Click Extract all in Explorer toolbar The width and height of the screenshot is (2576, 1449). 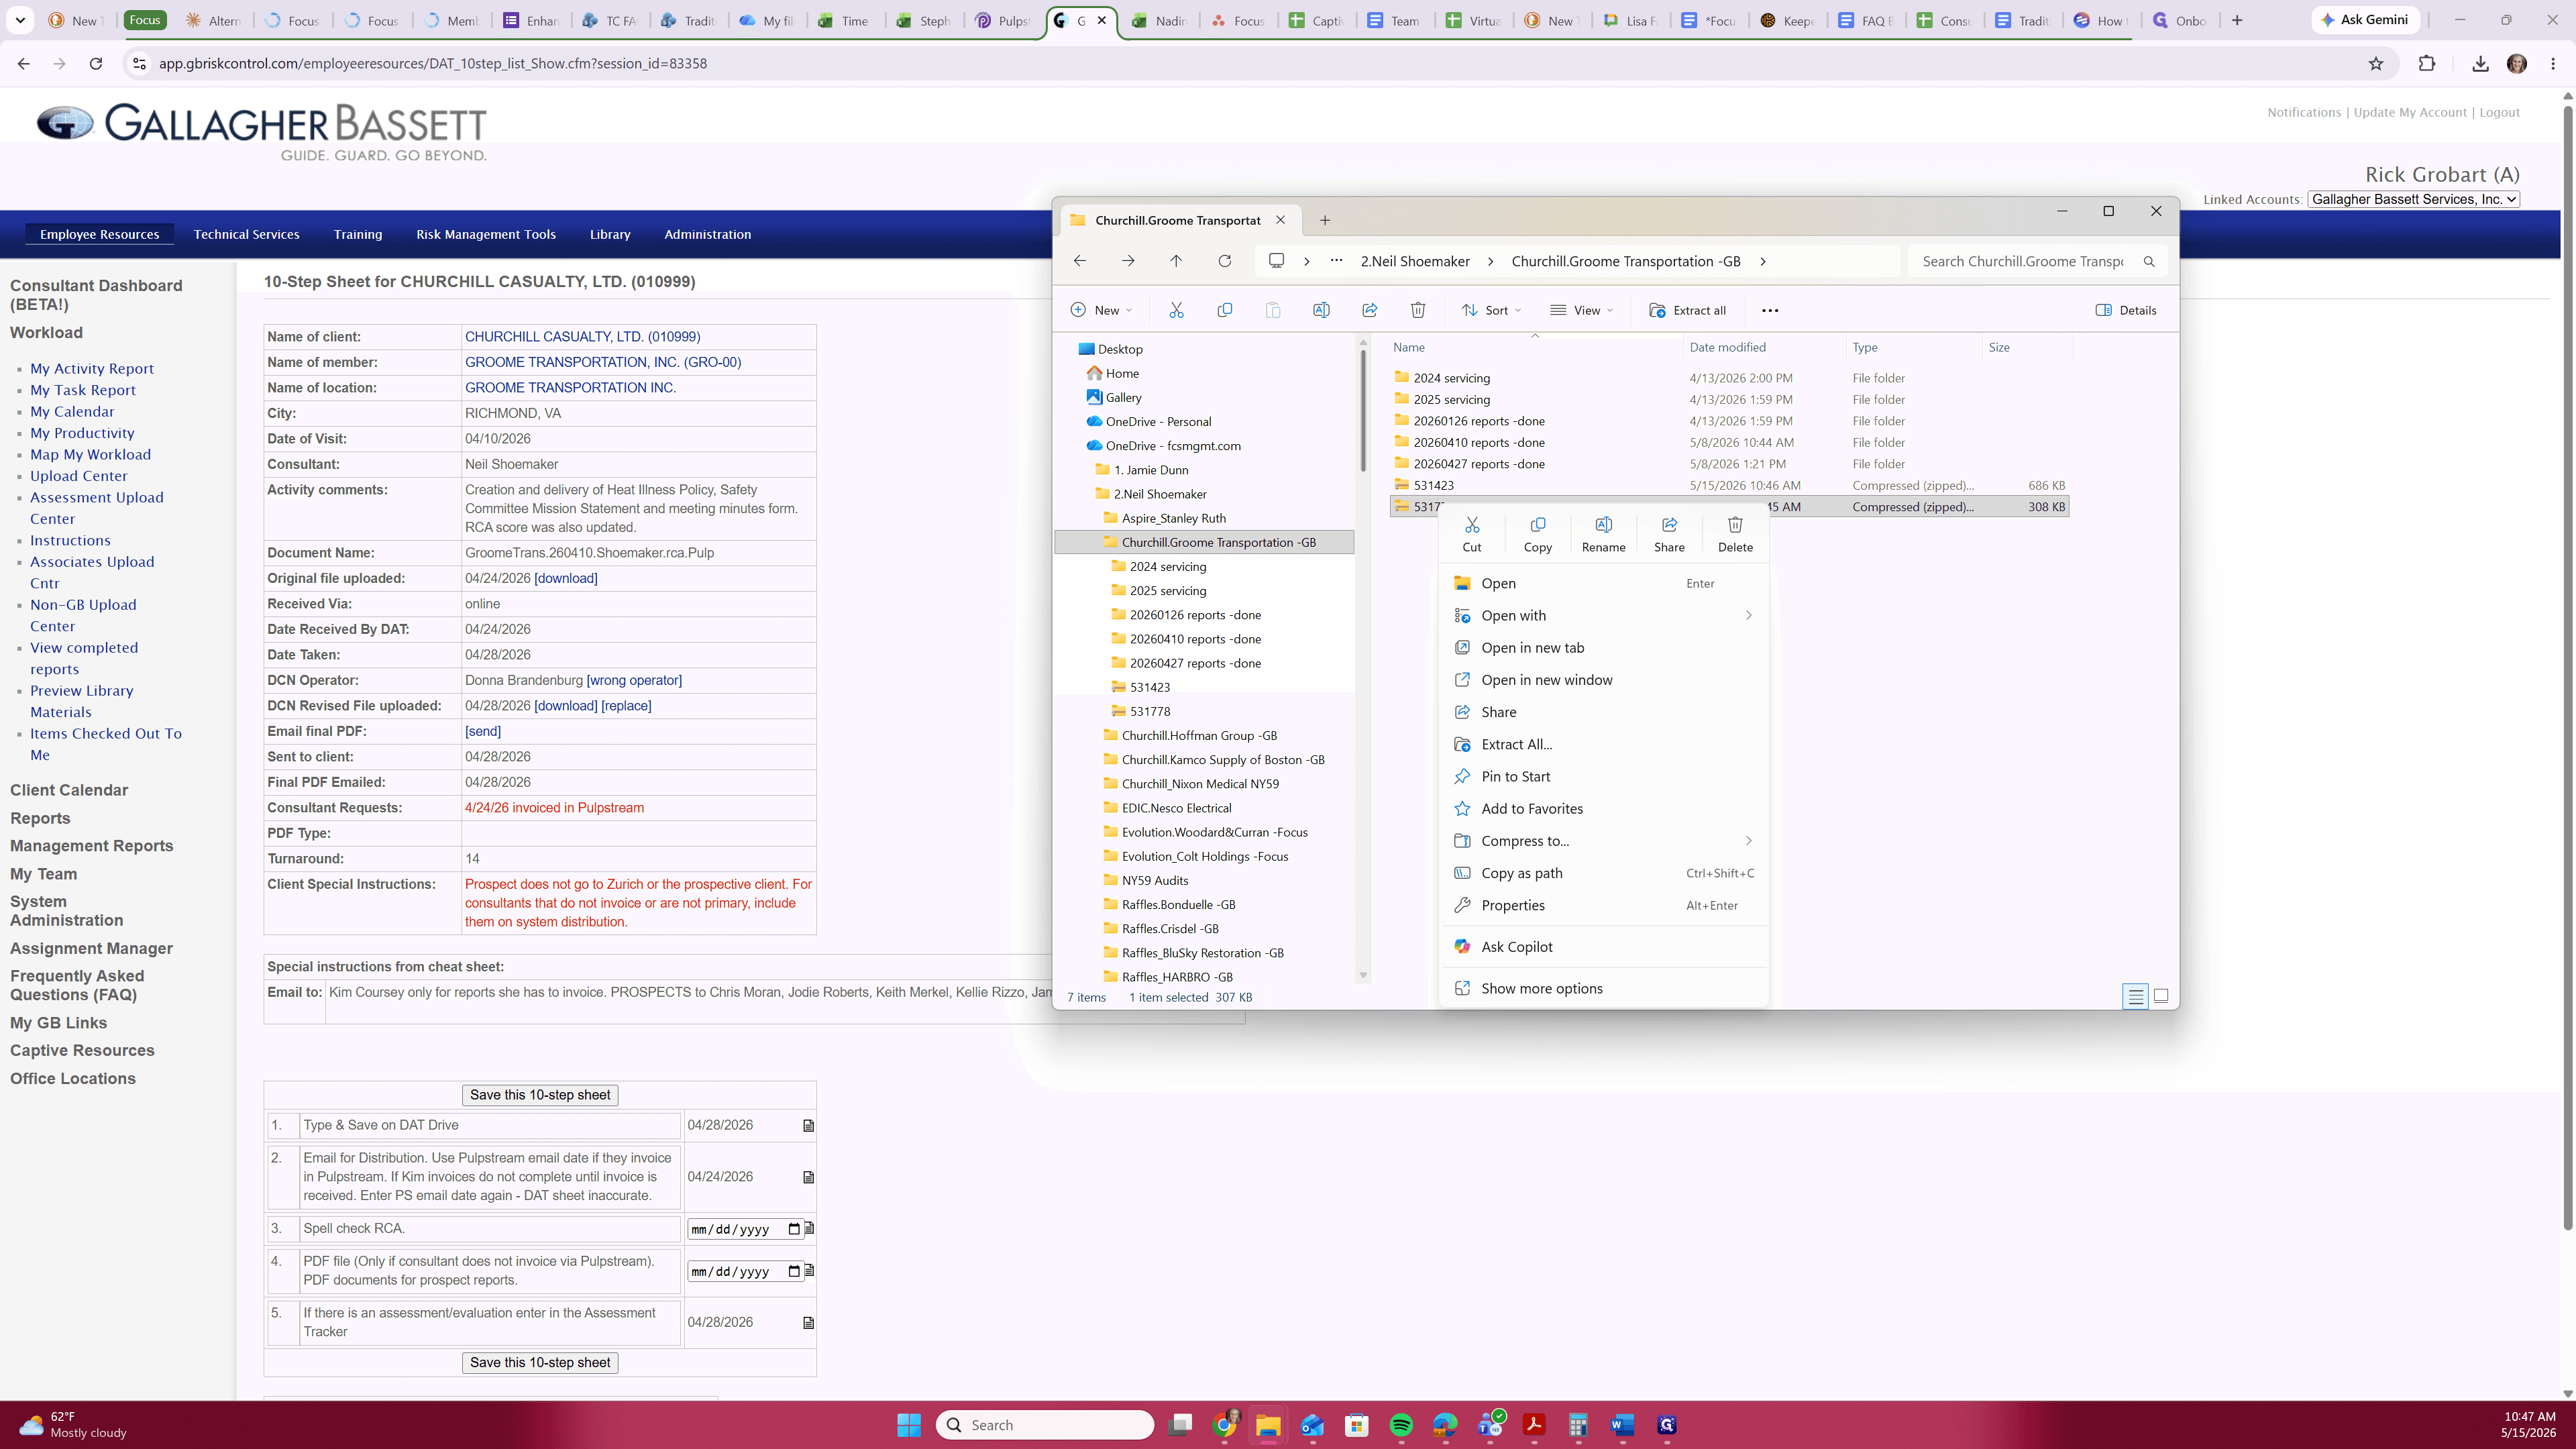1688,310
